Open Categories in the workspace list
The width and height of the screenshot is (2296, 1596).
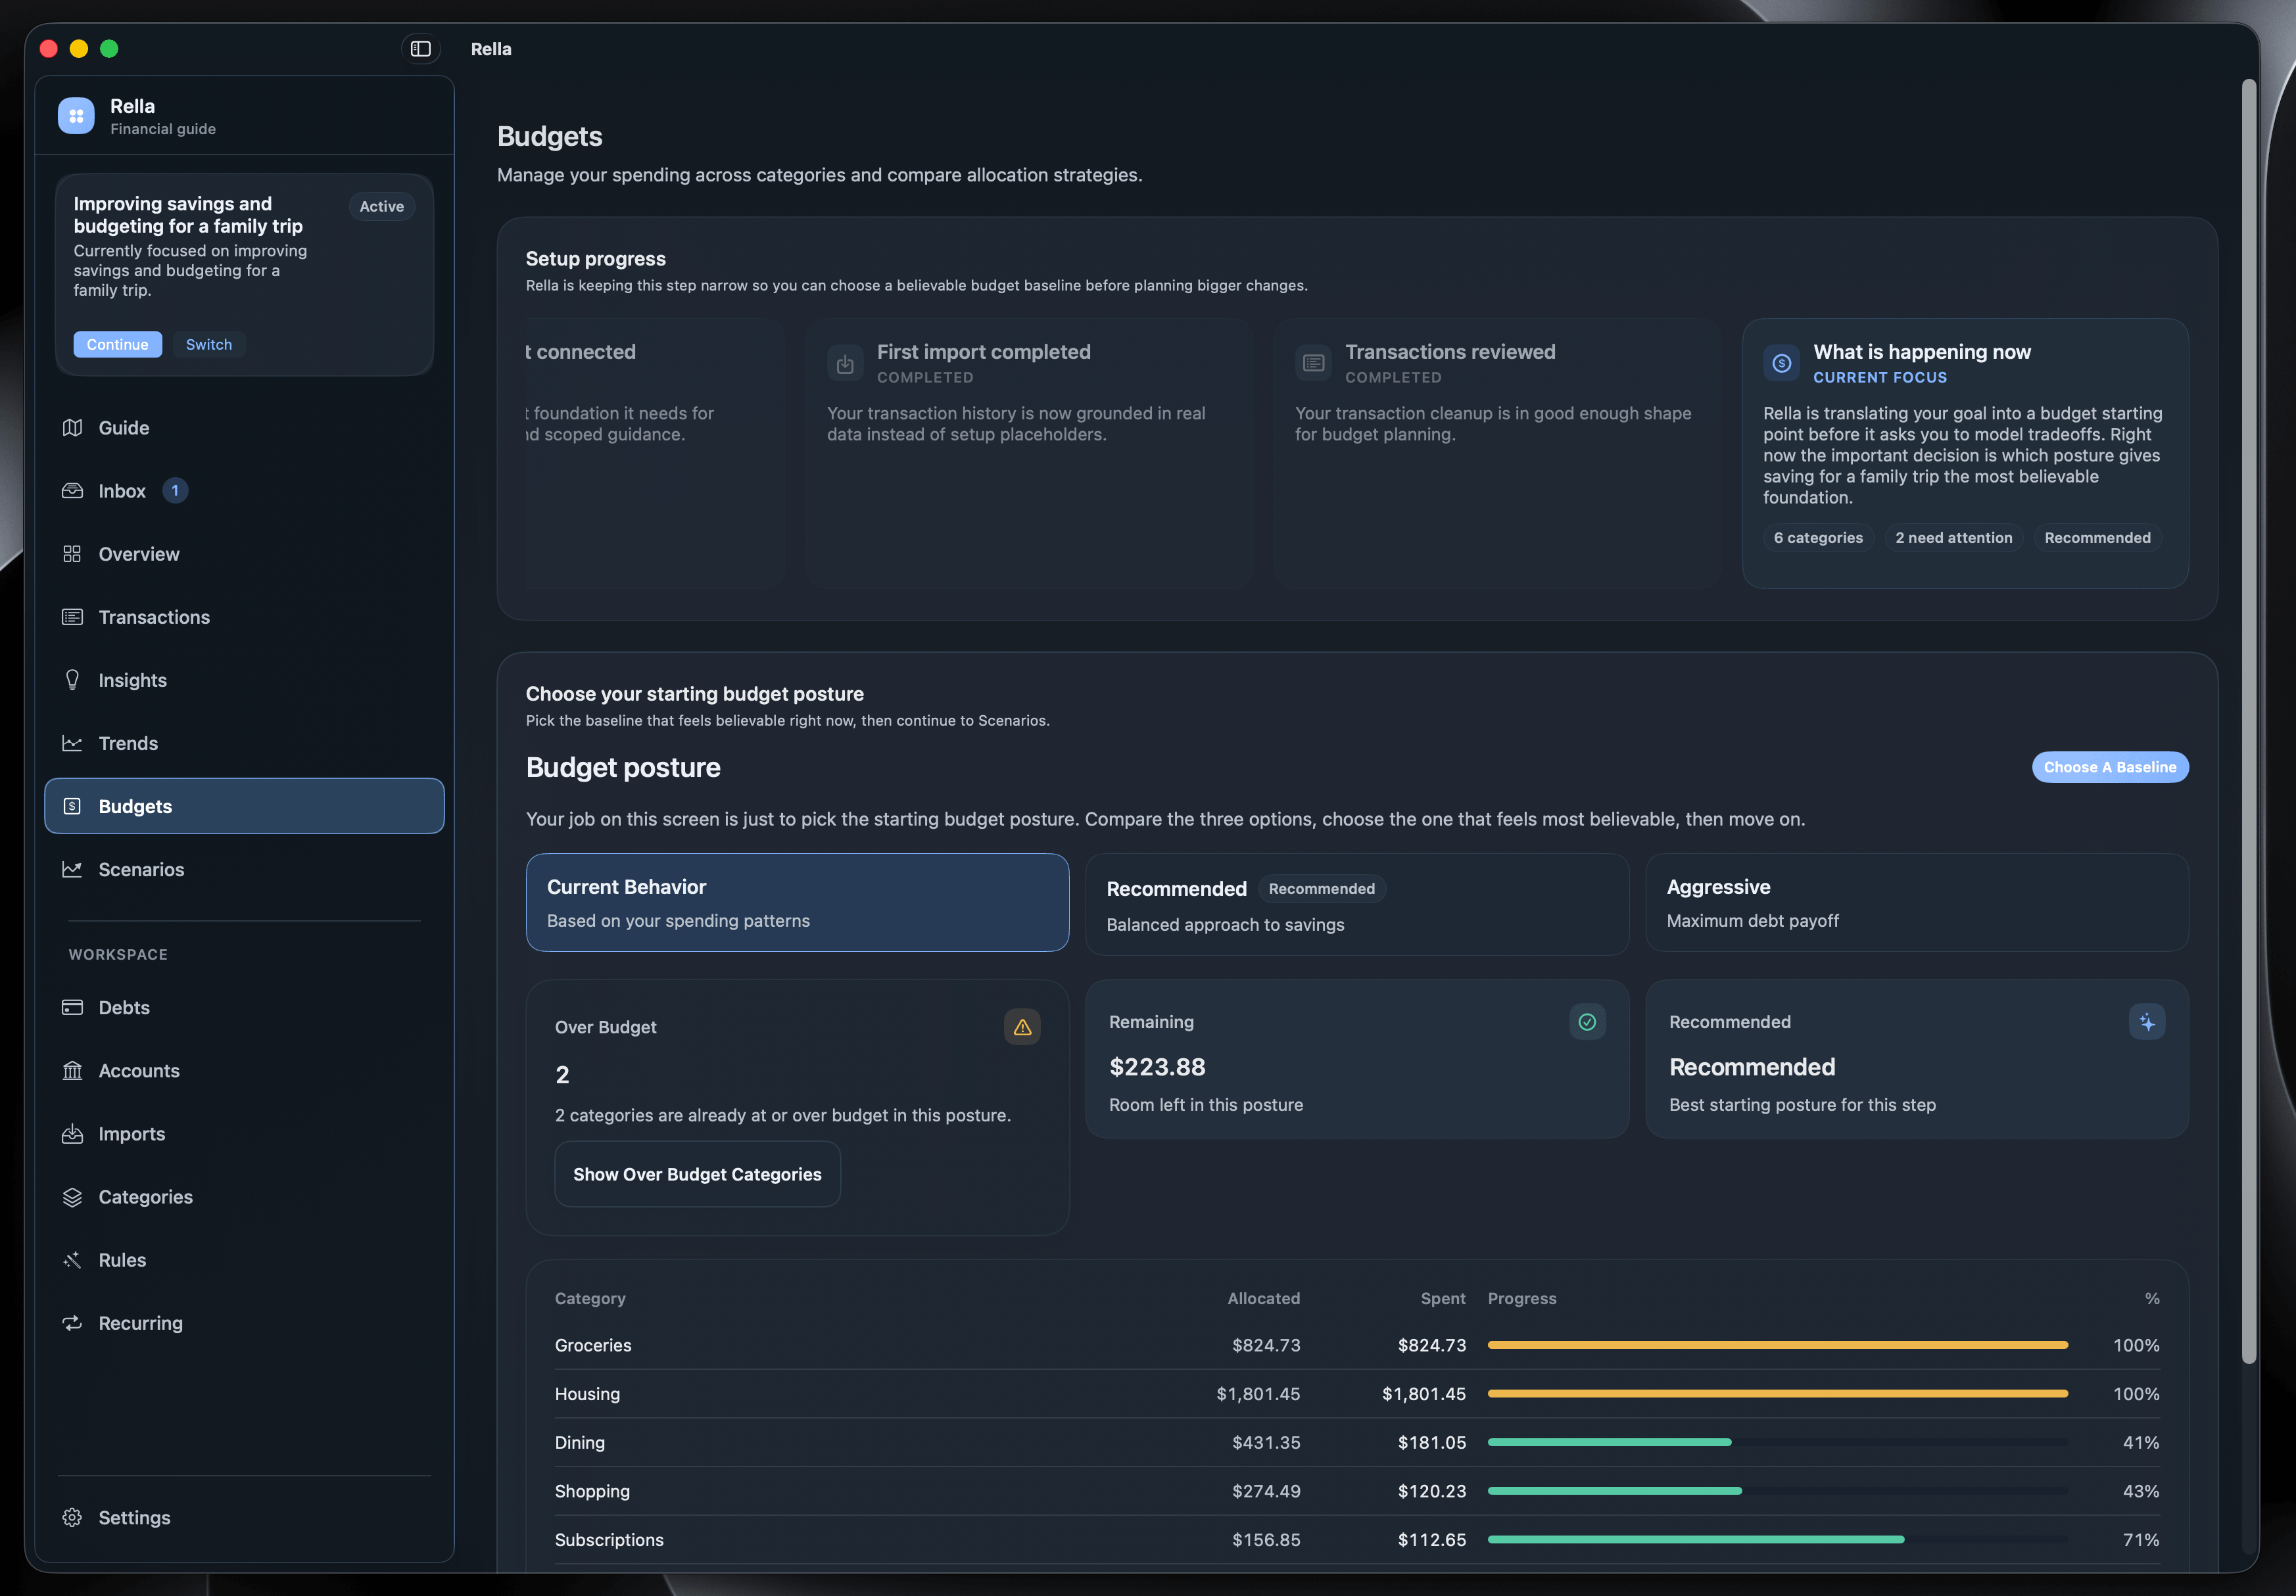(244, 1197)
